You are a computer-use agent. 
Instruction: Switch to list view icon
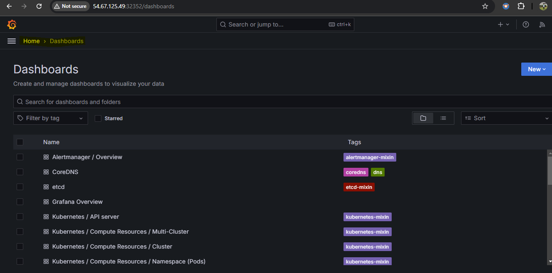pos(443,118)
